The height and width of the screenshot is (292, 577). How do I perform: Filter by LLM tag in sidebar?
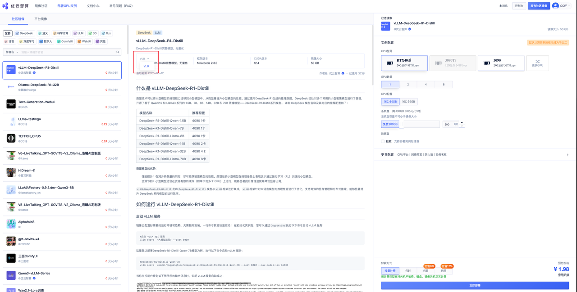tap(78, 33)
